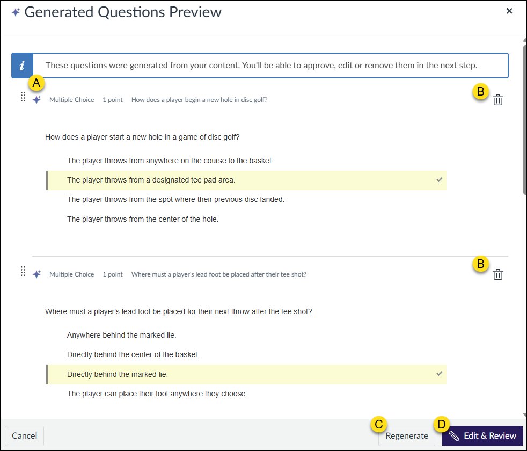The width and height of the screenshot is (527, 451).
Task: Click the info icon on the notification banner
Action: [x=23, y=65]
